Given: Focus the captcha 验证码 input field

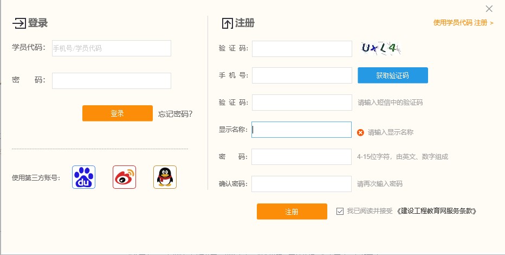Looking at the screenshot, I should coord(302,49).
